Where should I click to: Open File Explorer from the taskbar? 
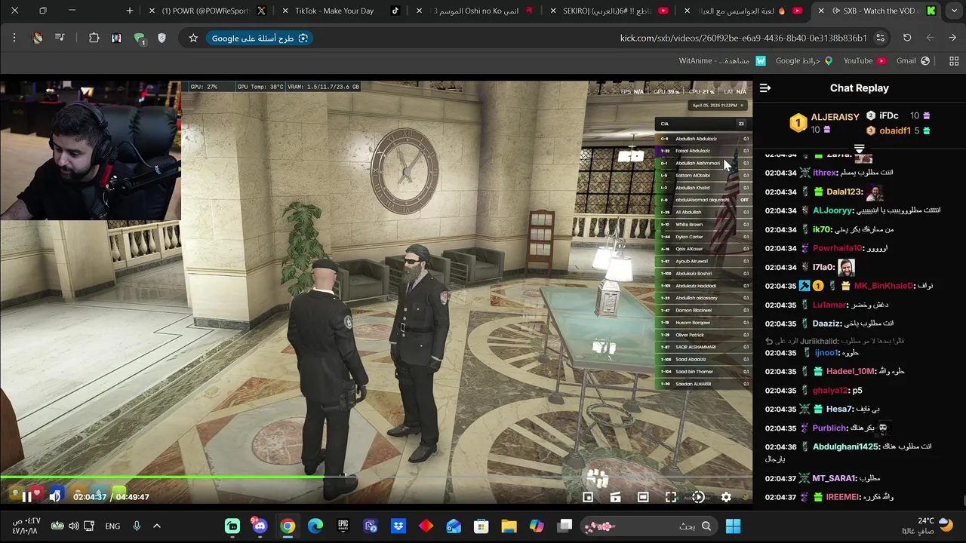click(509, 526)
